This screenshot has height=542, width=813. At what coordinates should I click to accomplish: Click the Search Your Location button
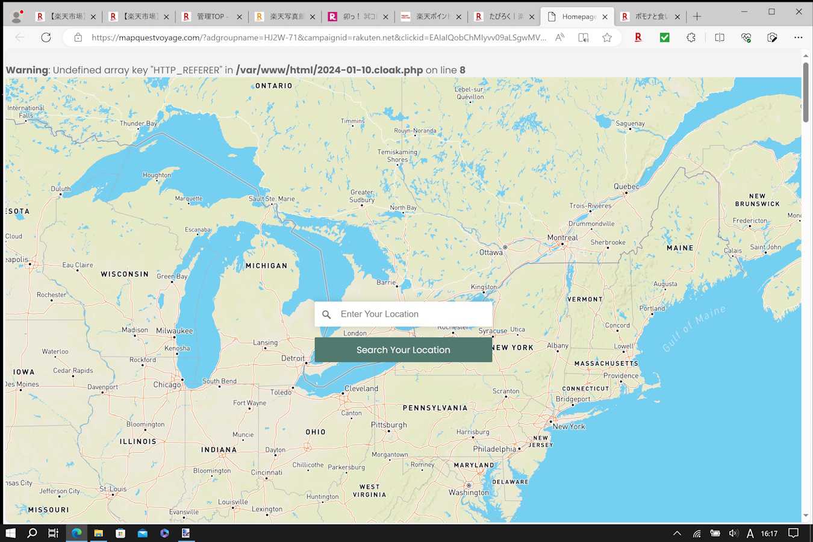click(x=403, y=350)
